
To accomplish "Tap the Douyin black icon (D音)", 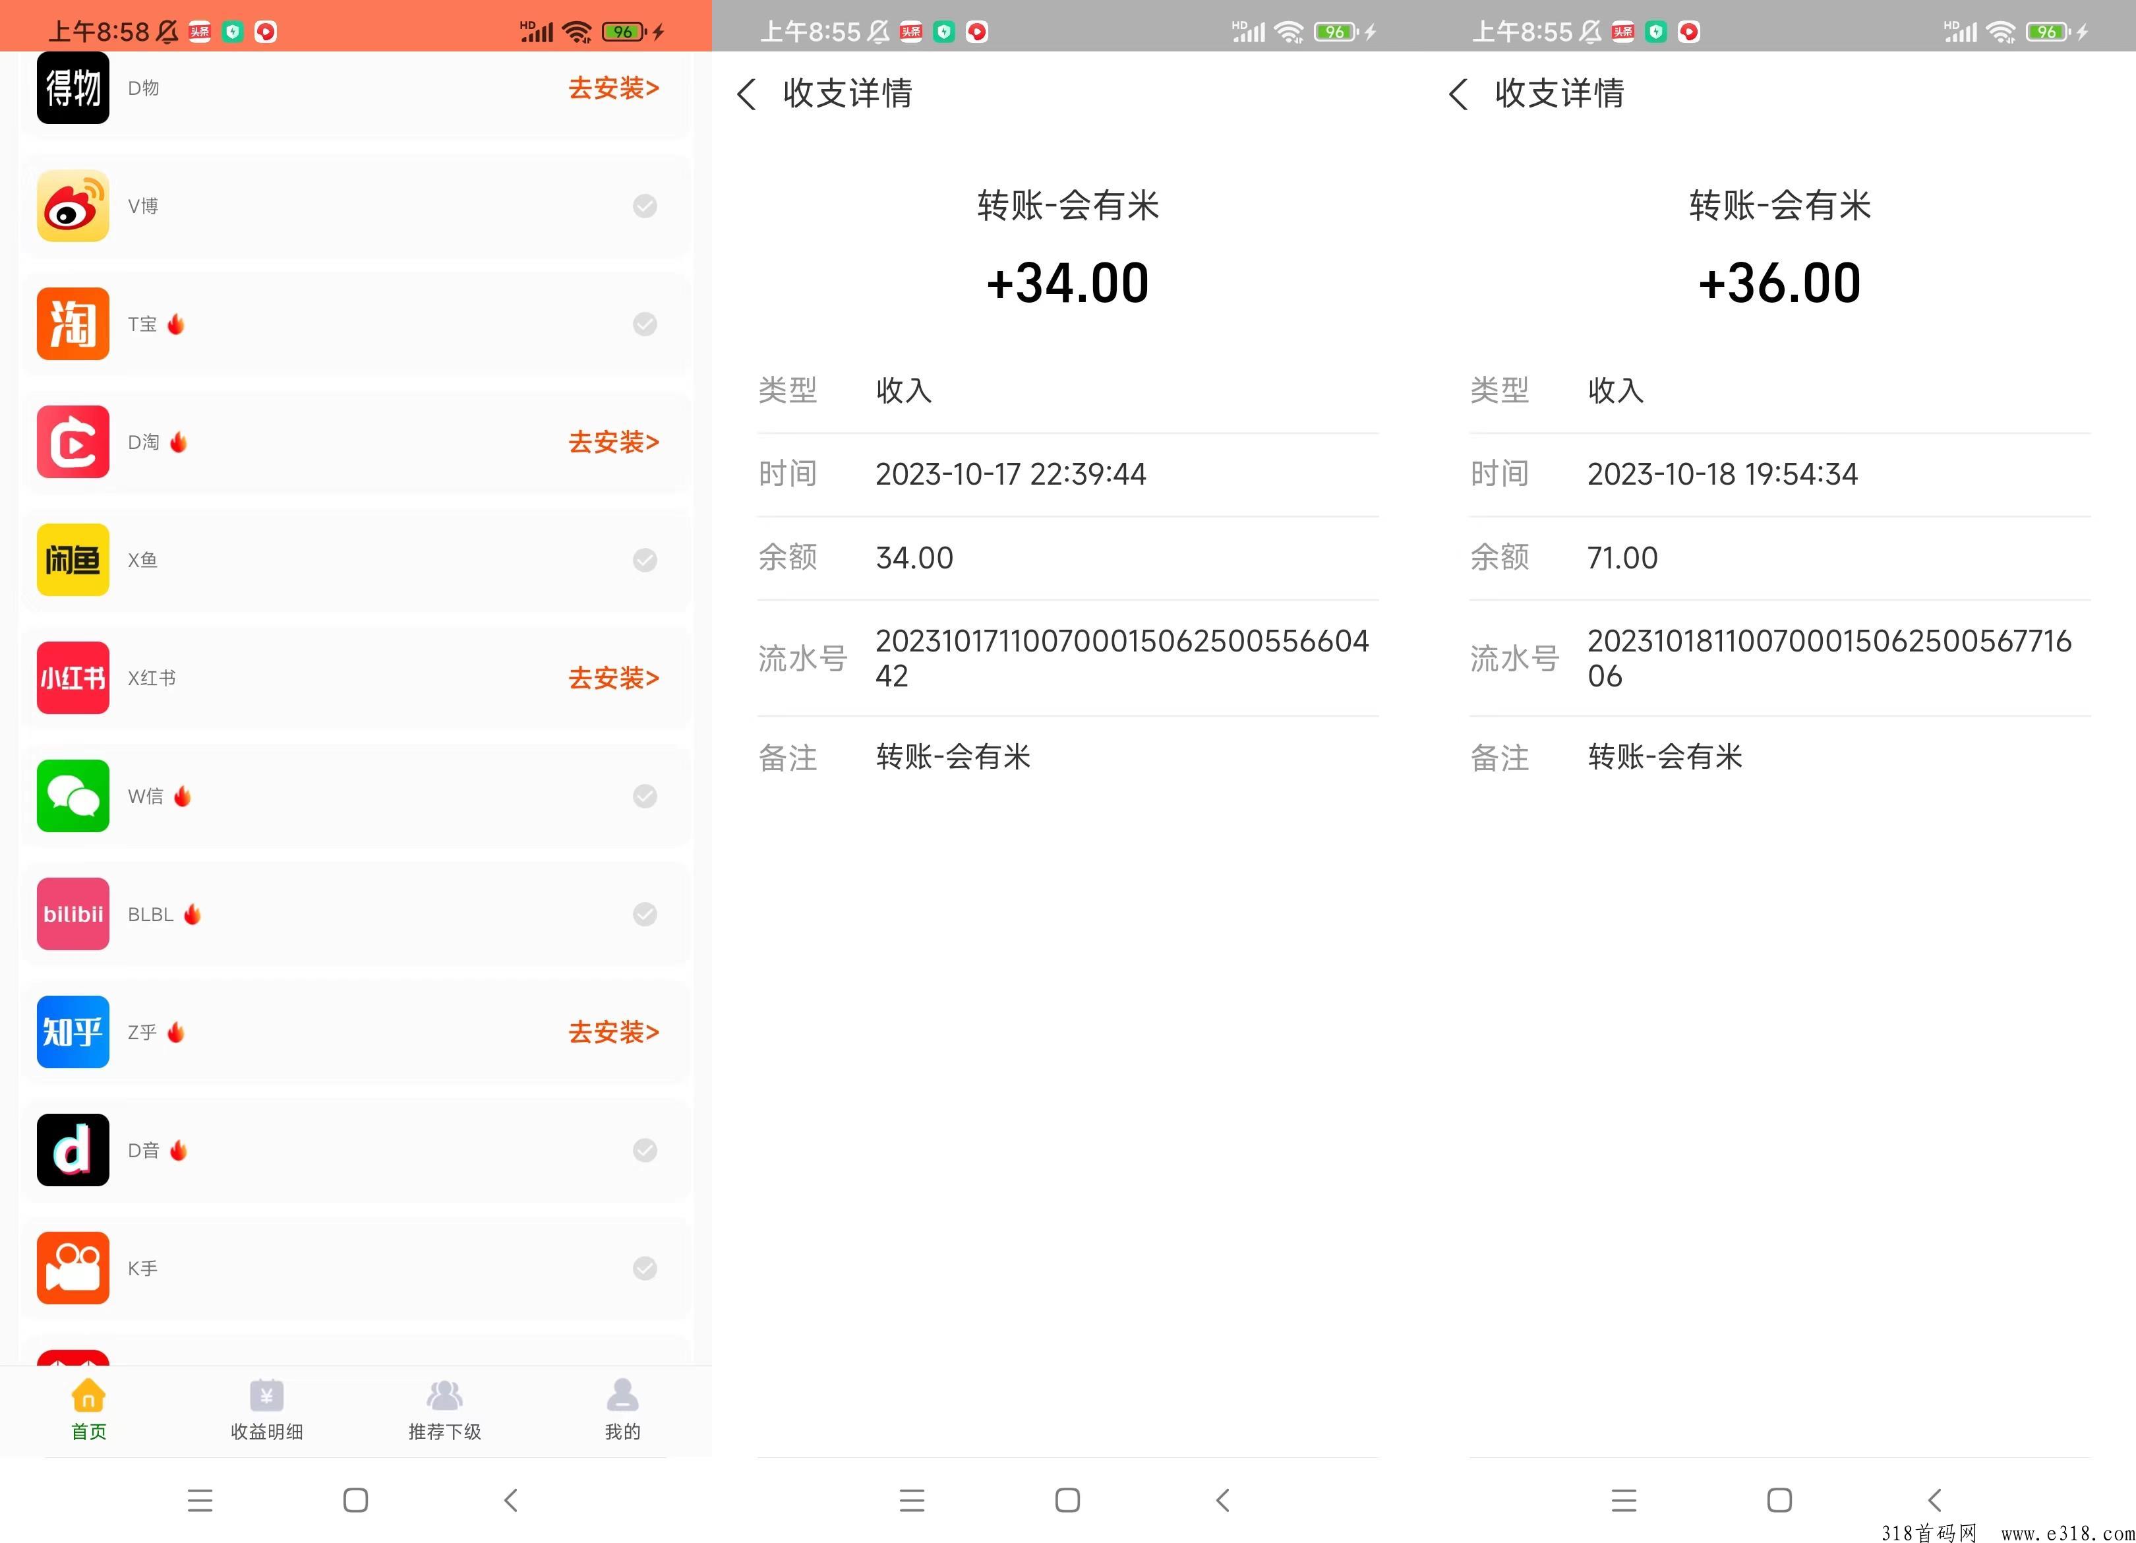I will tap(73, 1149).
